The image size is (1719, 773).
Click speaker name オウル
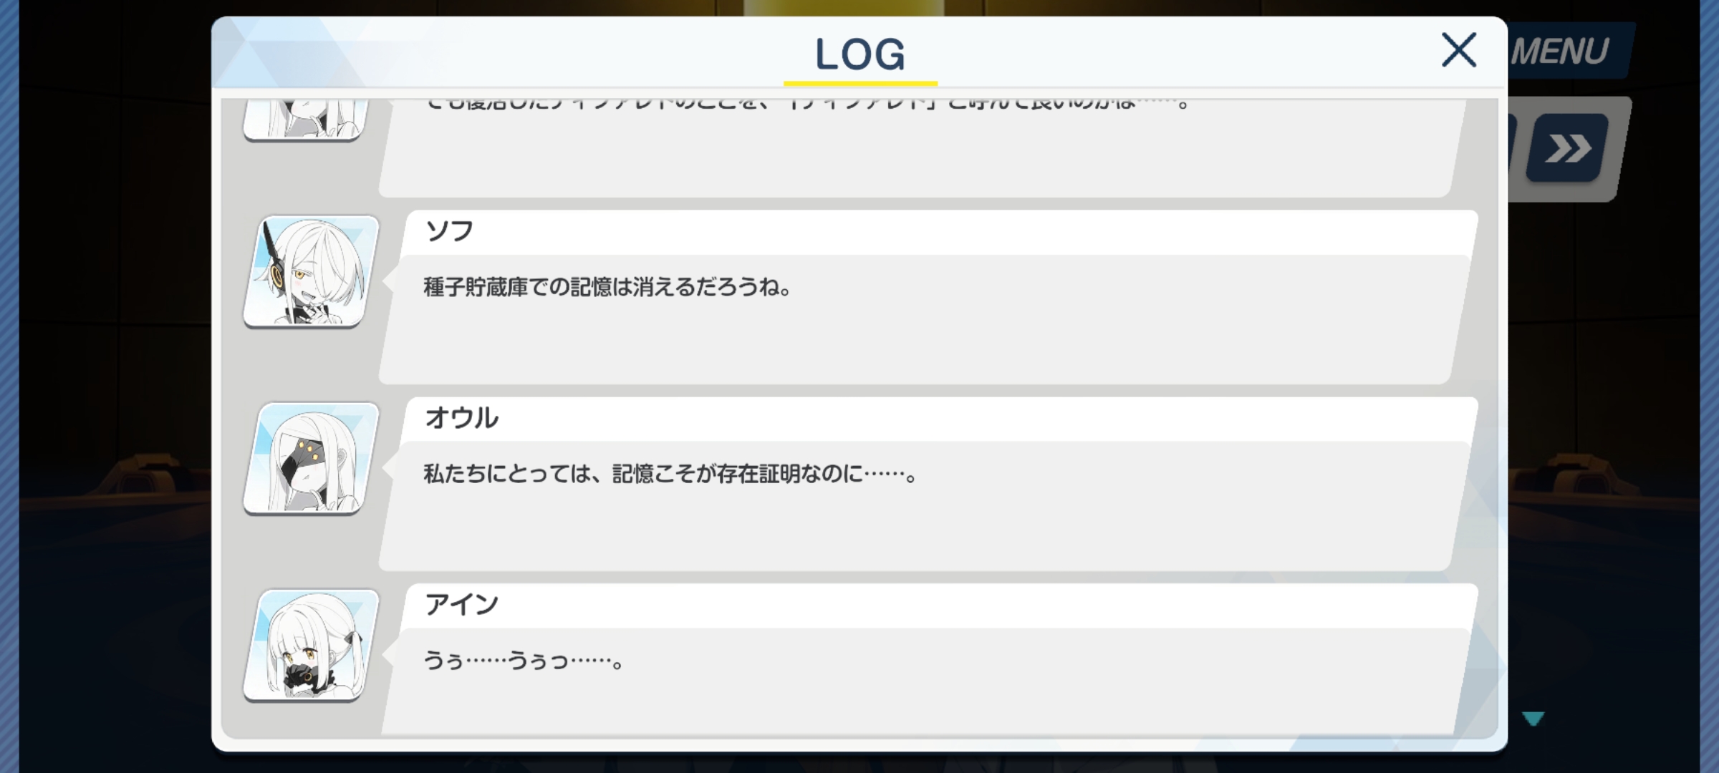461,418
